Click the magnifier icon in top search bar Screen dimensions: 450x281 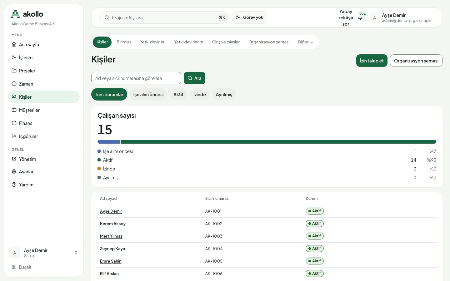(x=107, y=17)
